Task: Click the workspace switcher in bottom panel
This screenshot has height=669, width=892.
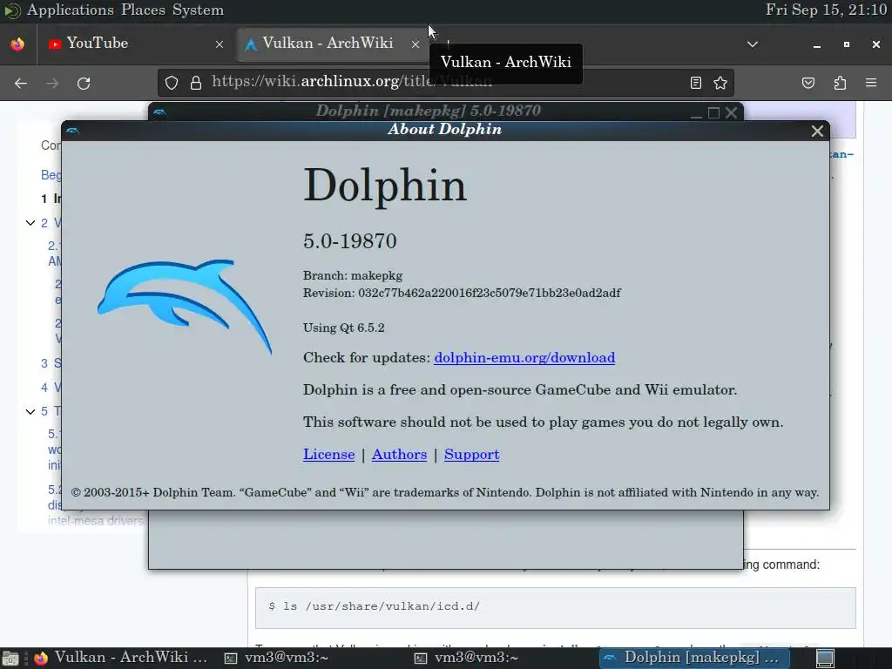Action: point(825,659)
